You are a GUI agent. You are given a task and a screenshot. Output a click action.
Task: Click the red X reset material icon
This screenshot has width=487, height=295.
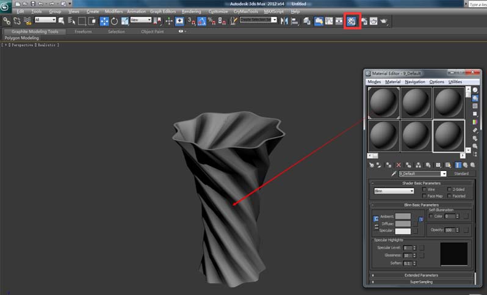coord(399,165)
